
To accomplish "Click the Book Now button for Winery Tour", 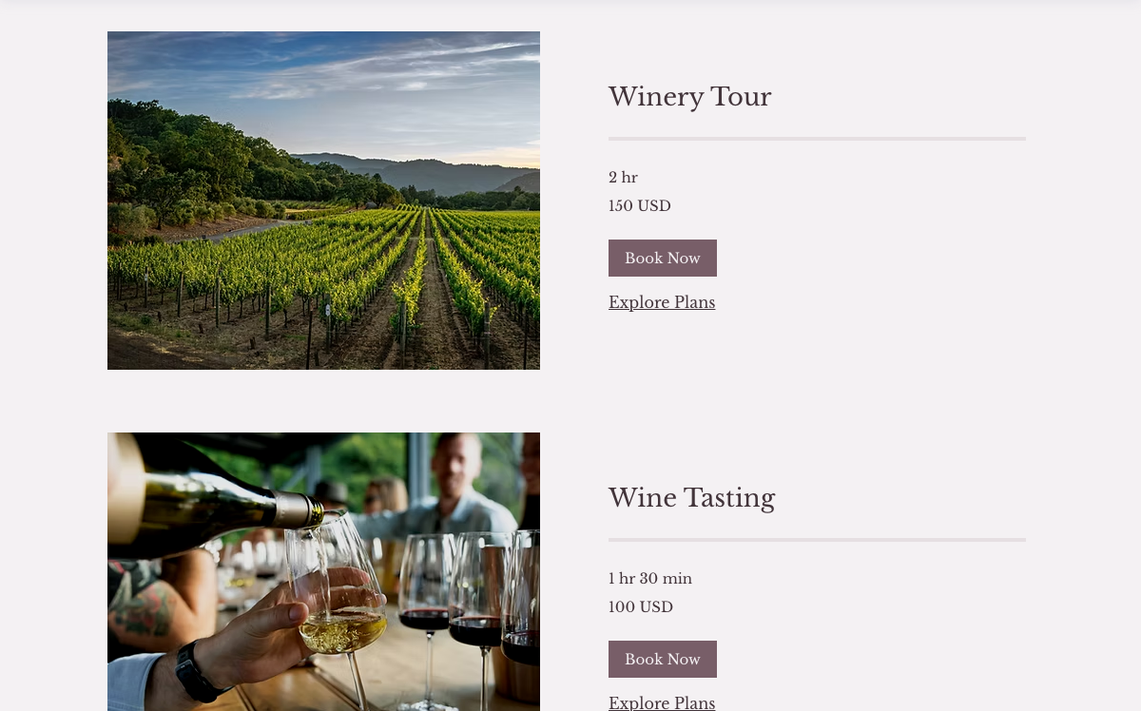I will pos(662,258).
